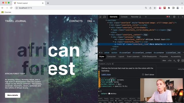Click the CONTACTS navigation link
Image resolution: width=184 pixels, height=103 pixels.
[76, 21]
